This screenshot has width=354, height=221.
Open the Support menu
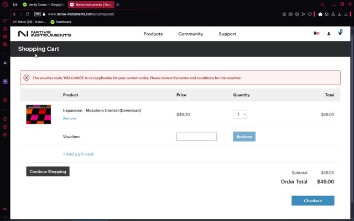pyautogui.click(x=227, y=34)
